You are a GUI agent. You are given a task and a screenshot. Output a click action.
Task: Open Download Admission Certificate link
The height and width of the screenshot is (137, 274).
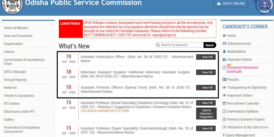pyautogui.click(x=242, y=69)
